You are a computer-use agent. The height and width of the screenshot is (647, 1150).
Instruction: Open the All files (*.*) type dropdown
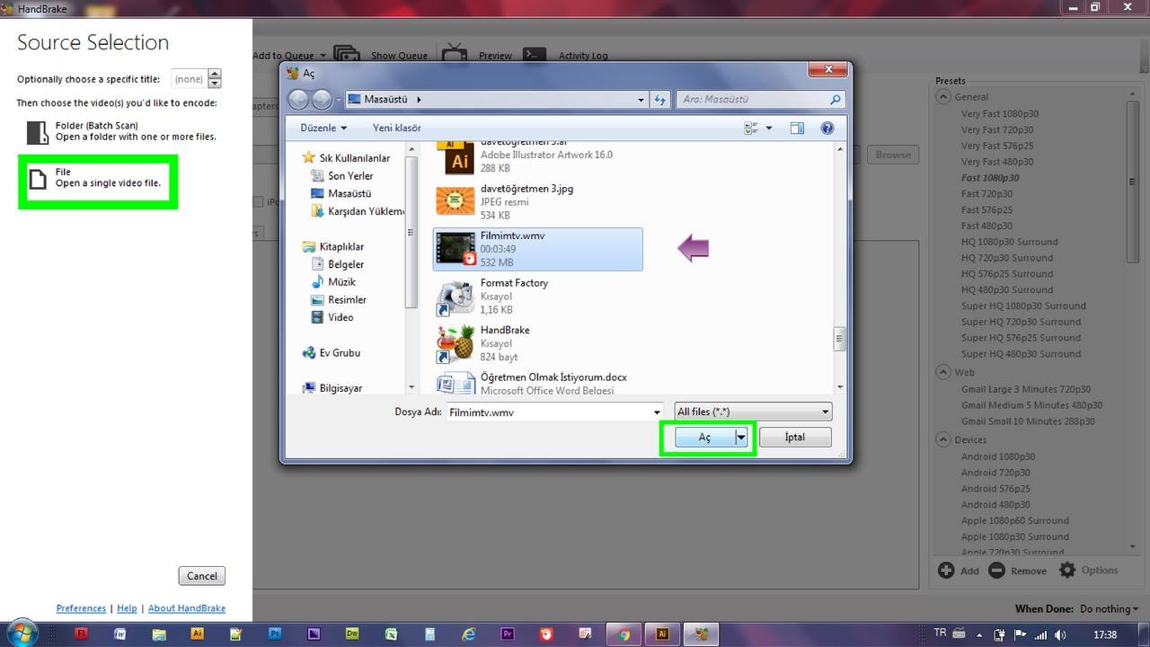pos(753,412)
